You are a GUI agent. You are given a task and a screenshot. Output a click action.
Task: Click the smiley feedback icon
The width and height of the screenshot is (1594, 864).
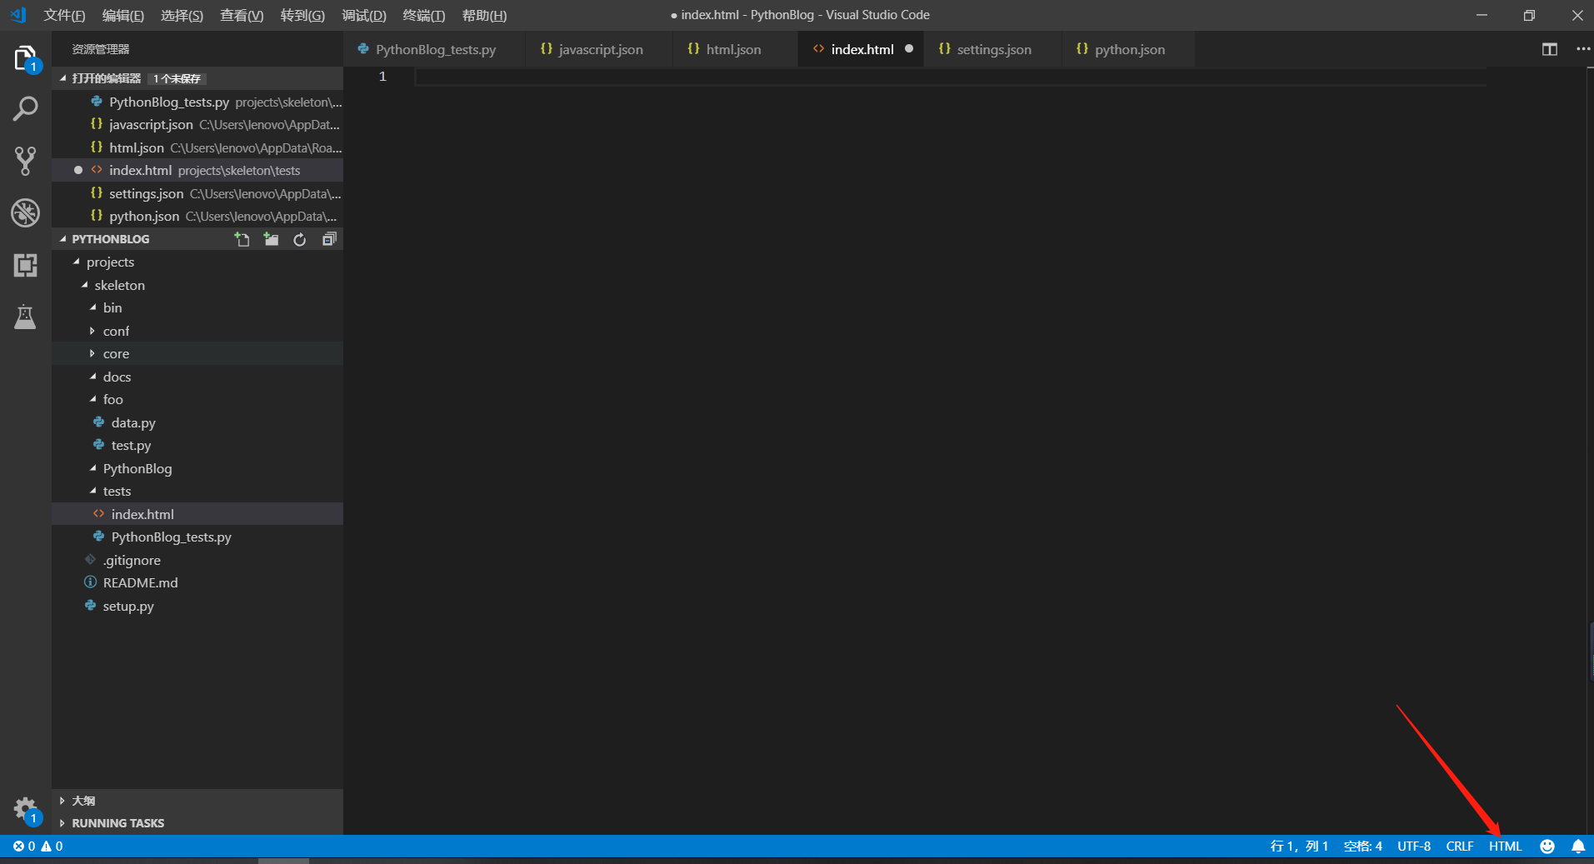point(1547,846)
